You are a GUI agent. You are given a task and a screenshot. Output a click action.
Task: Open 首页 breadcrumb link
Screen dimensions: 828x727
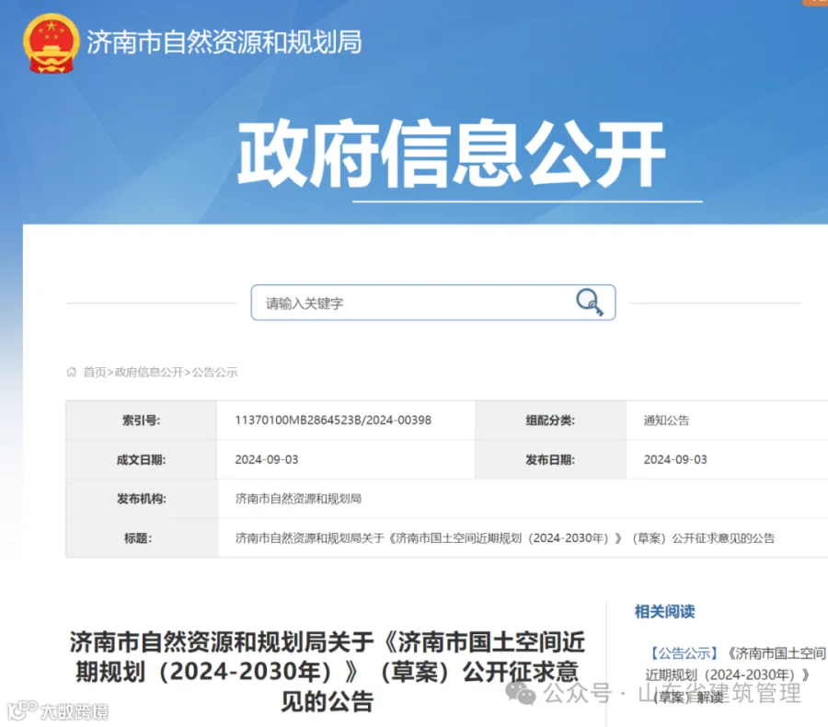click(95, 372)
